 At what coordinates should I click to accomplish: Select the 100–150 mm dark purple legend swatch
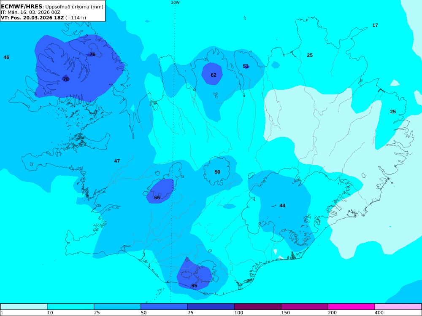(x=258, y=307)
